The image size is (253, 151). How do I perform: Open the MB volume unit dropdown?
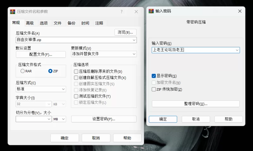click(x=59, y=119)
